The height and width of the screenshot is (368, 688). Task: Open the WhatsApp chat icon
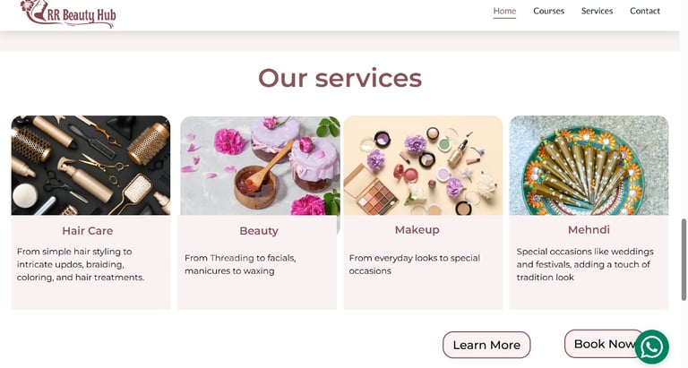(x=651, y=347)
